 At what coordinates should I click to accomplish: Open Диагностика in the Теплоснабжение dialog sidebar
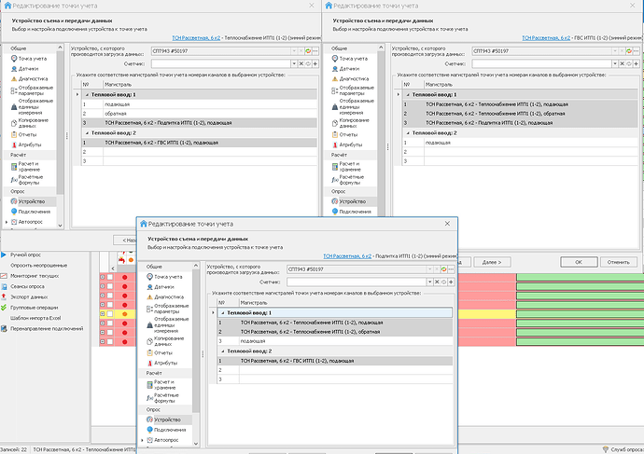point(33,78)
